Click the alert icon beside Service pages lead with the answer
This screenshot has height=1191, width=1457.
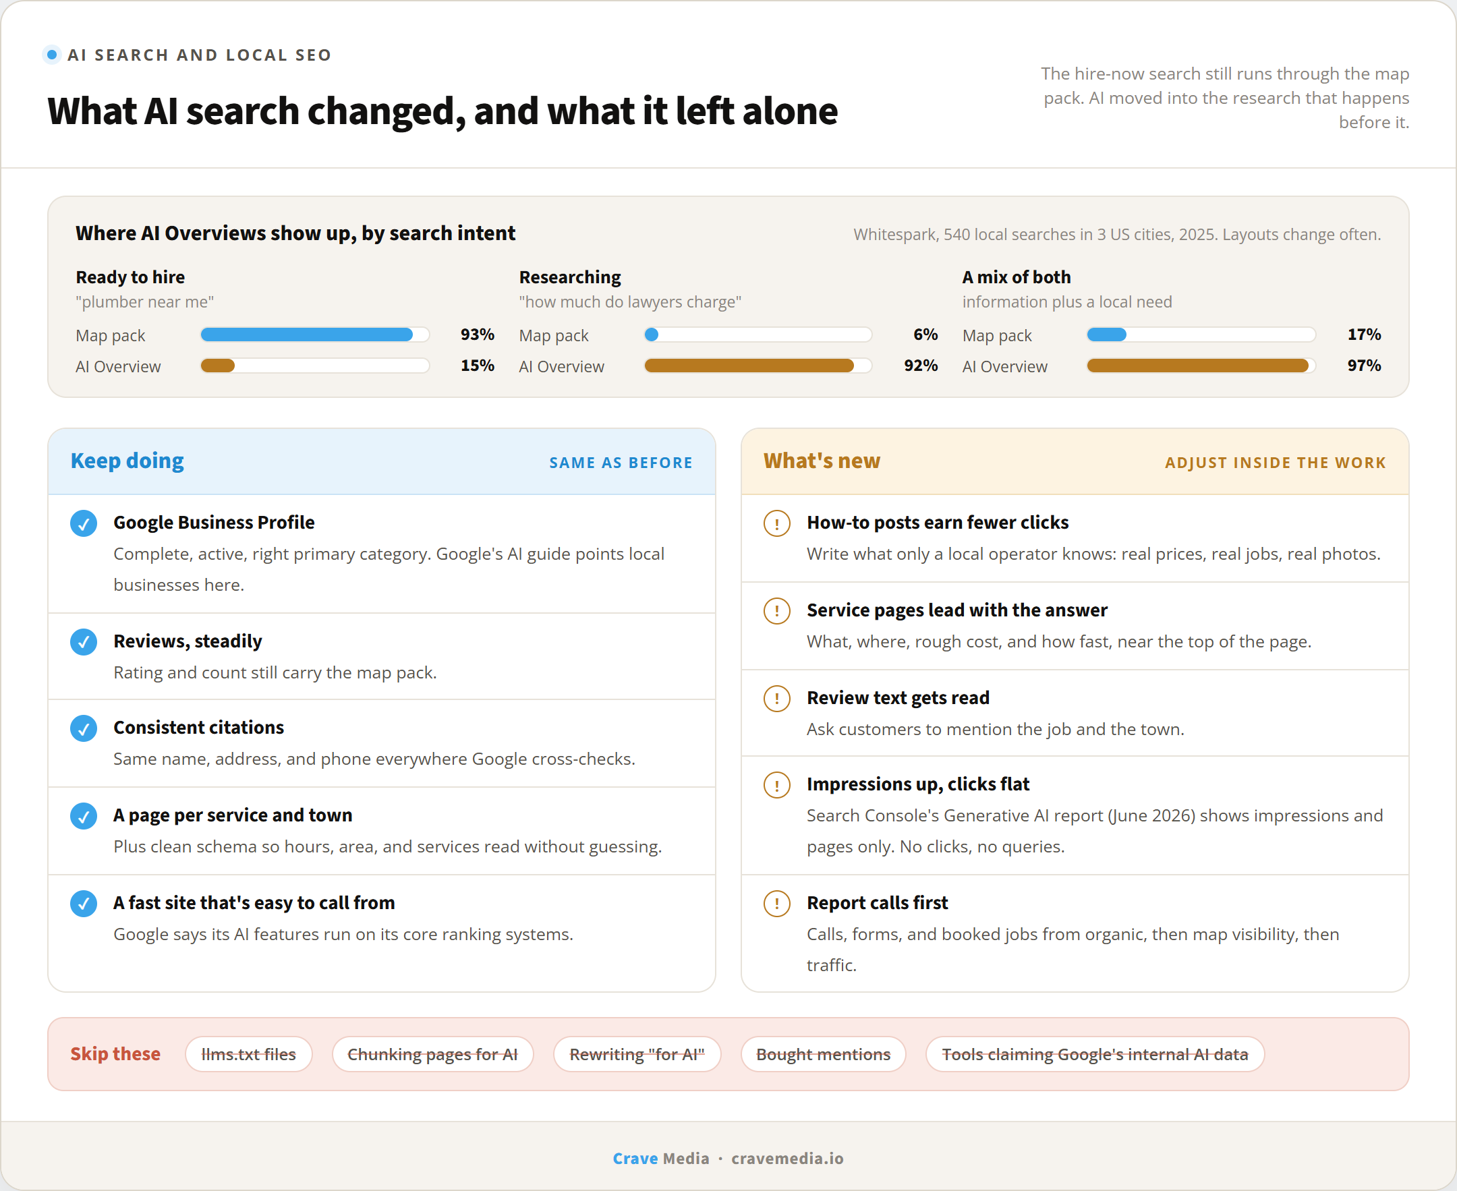pos(777,612)
